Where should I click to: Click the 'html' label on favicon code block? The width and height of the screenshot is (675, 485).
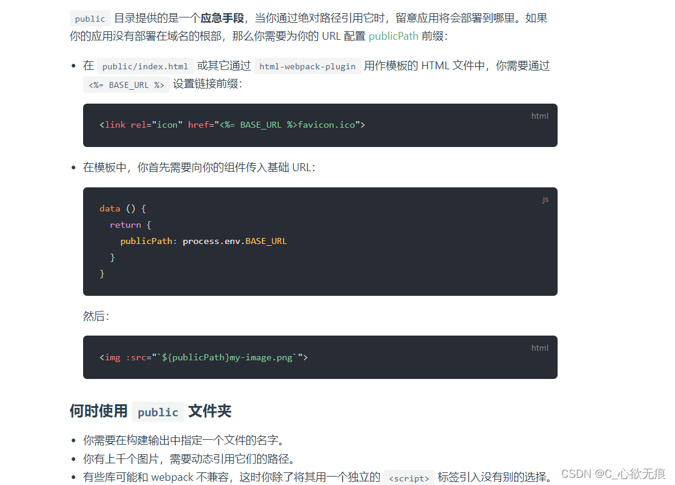coord(540,116)
